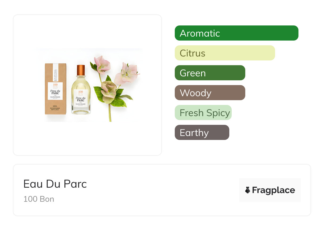Select the Earthy accord bar
The image size is (324, 229).
(202, 133)
